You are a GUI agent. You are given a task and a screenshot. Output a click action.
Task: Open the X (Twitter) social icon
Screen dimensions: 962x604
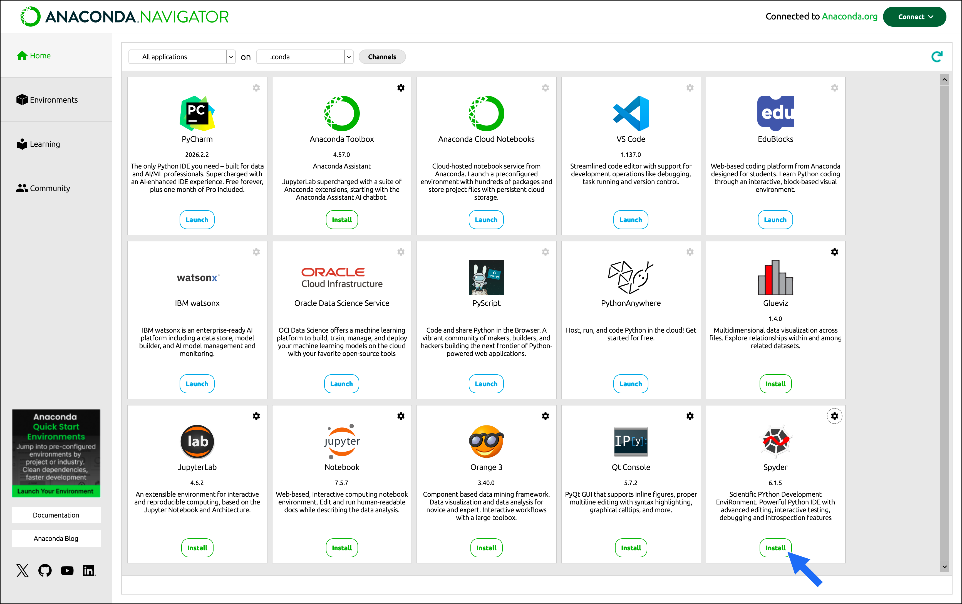click(x=22, y=570)
